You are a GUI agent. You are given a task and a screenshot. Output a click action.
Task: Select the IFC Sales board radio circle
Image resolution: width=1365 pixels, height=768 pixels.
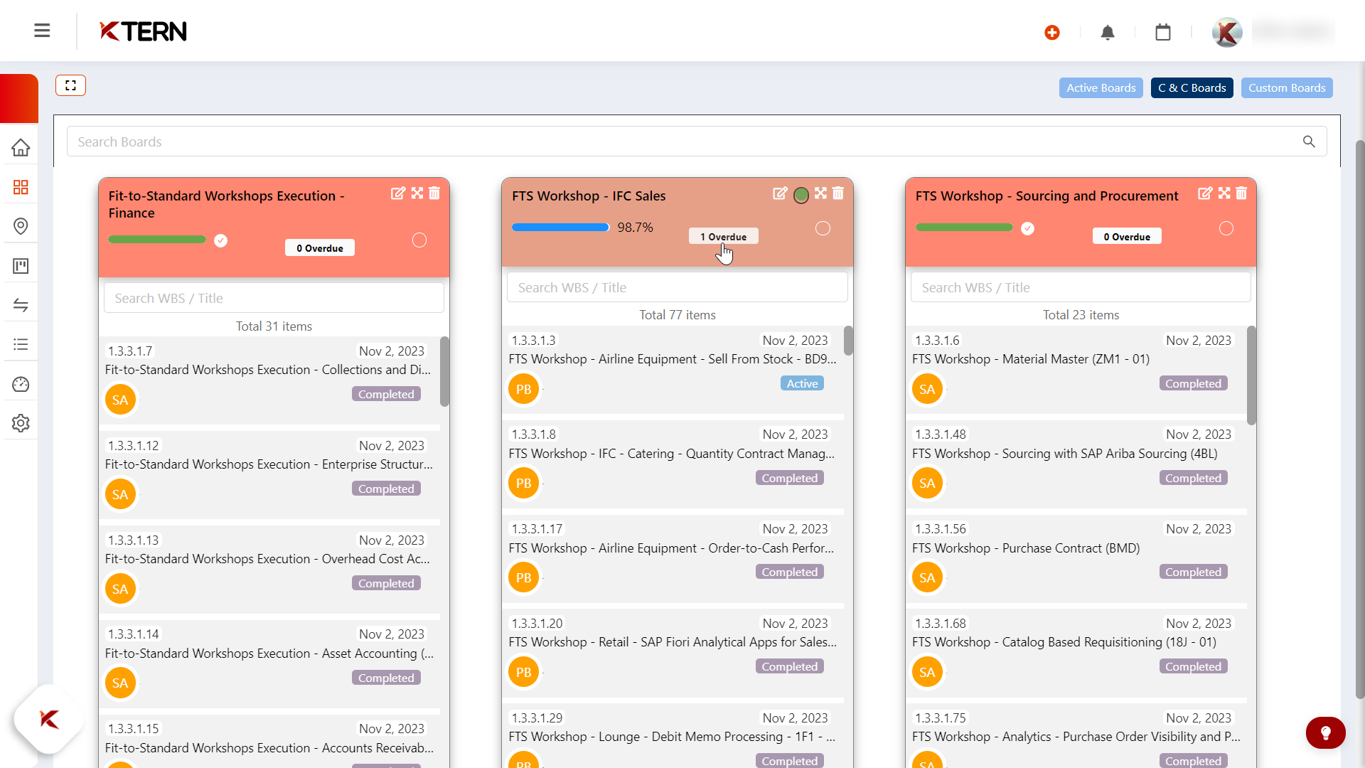pyautogui.click(x=823, y=228)
